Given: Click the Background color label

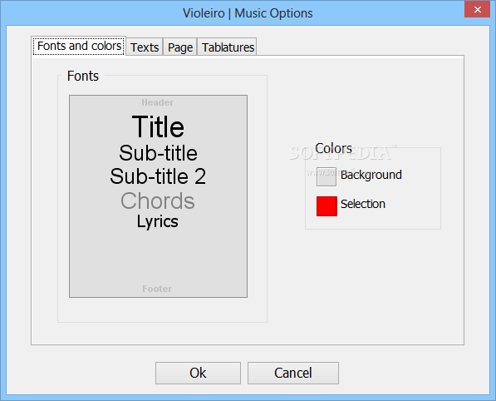Looking at the screenshot, I should point(371,175).
